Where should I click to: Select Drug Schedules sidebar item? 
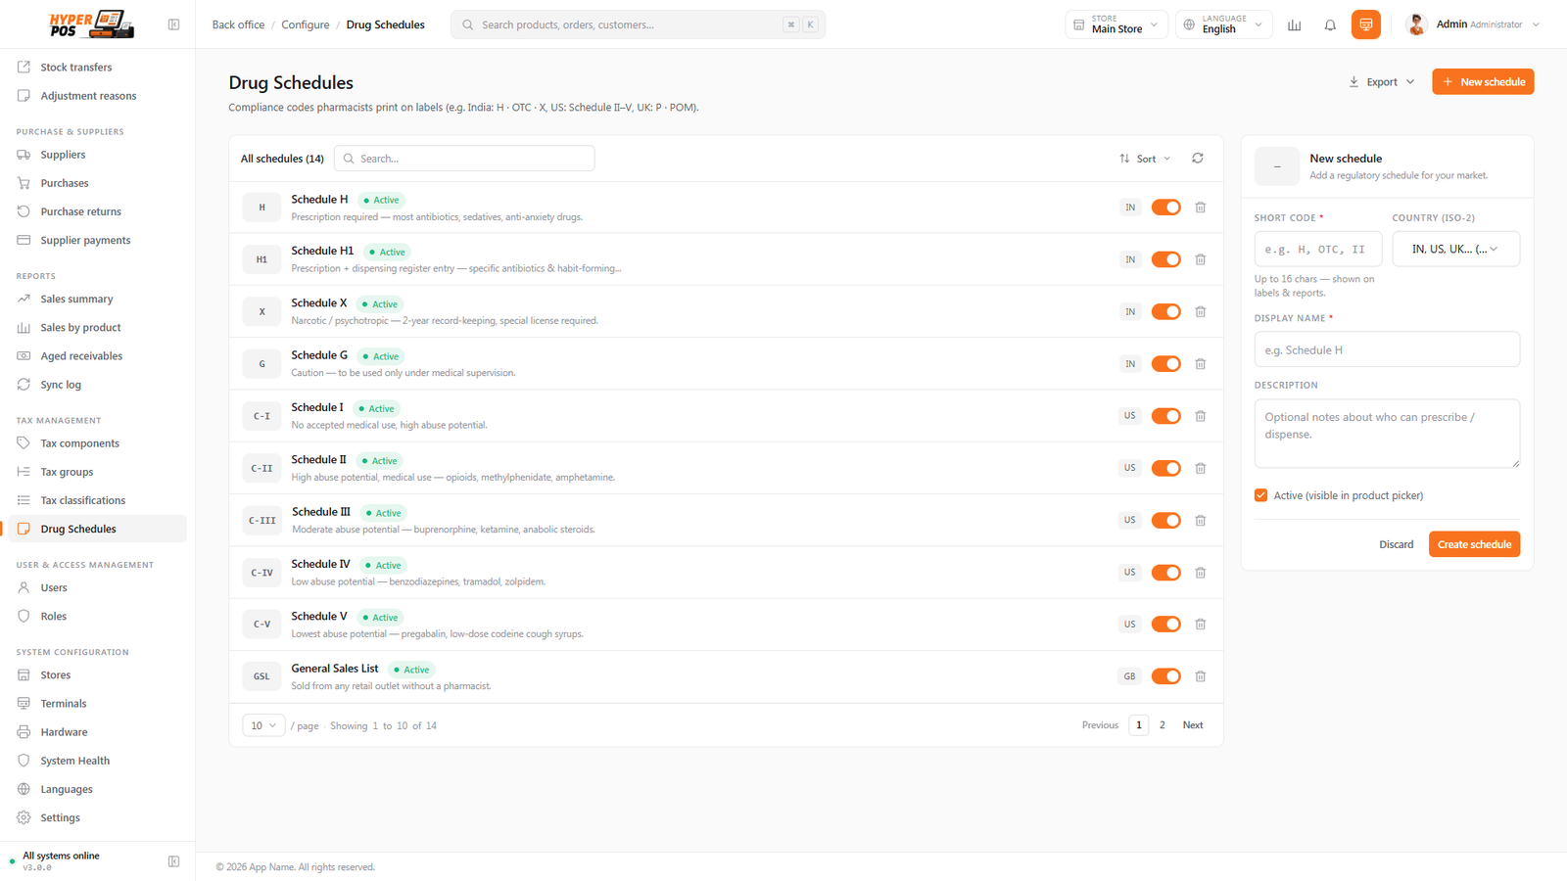tap(97, 529)
